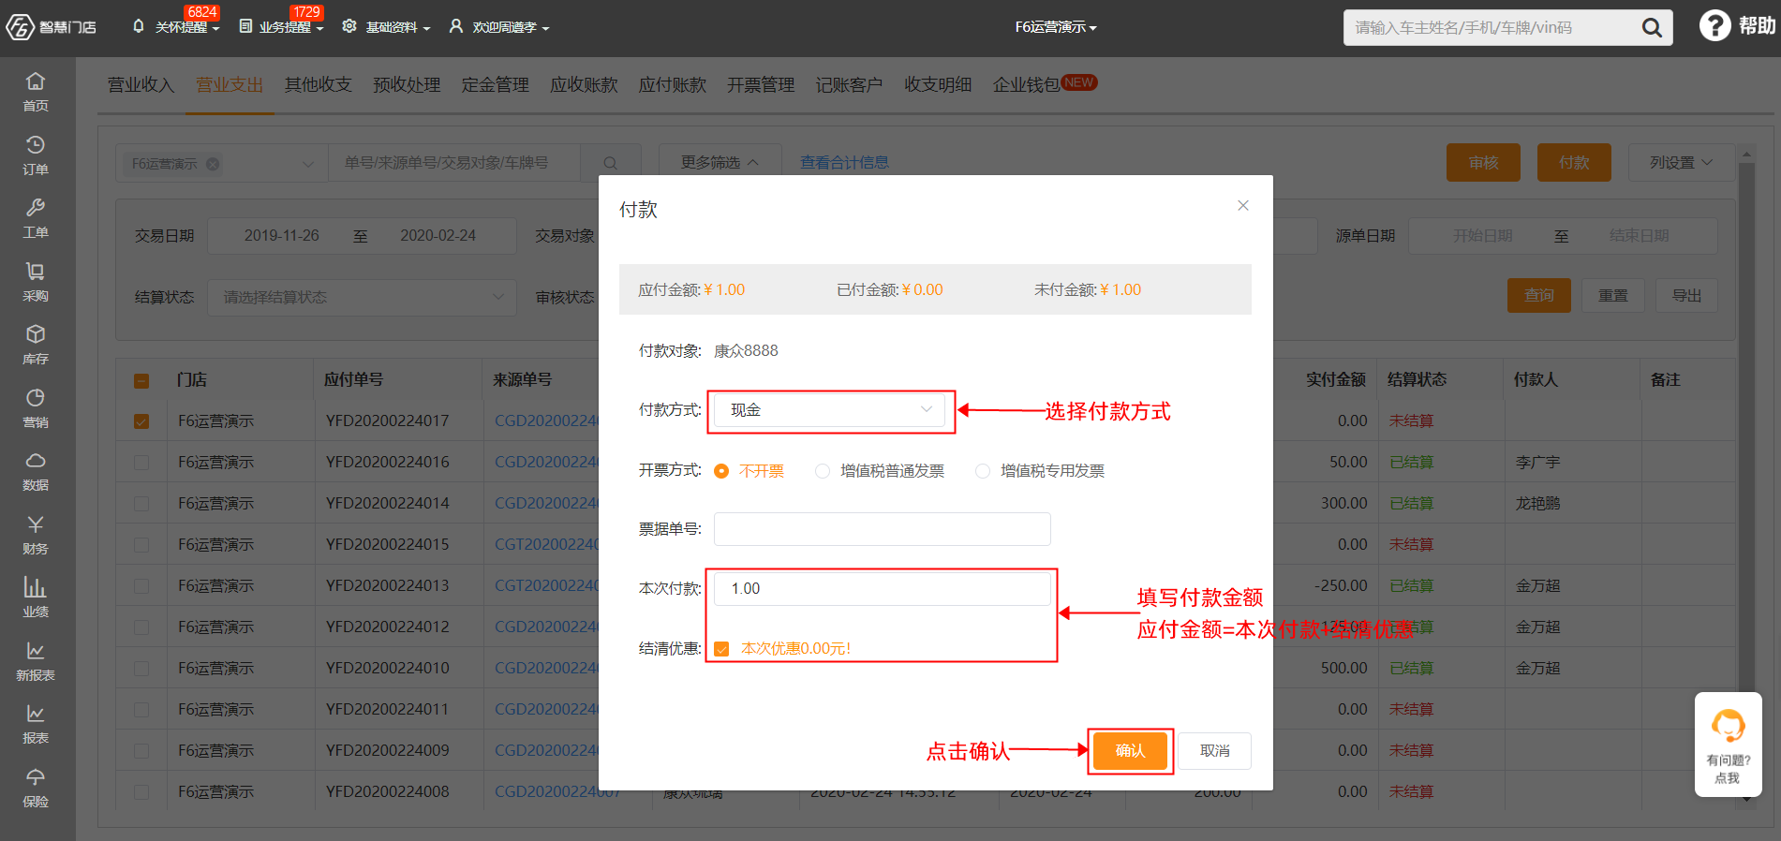Viewport: 1781px width, 841px height.
Task: Open the 帮助 help question mark icon
Action: [x=1714, y=25]
